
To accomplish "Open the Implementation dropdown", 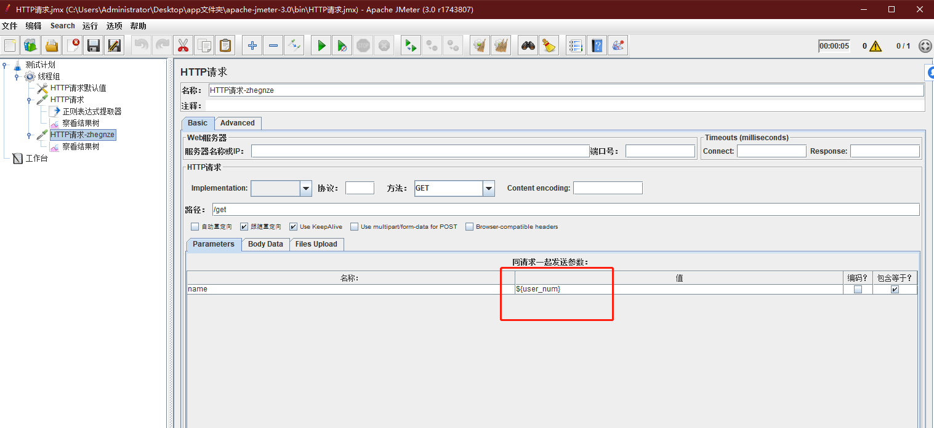I will coord(306,188).
